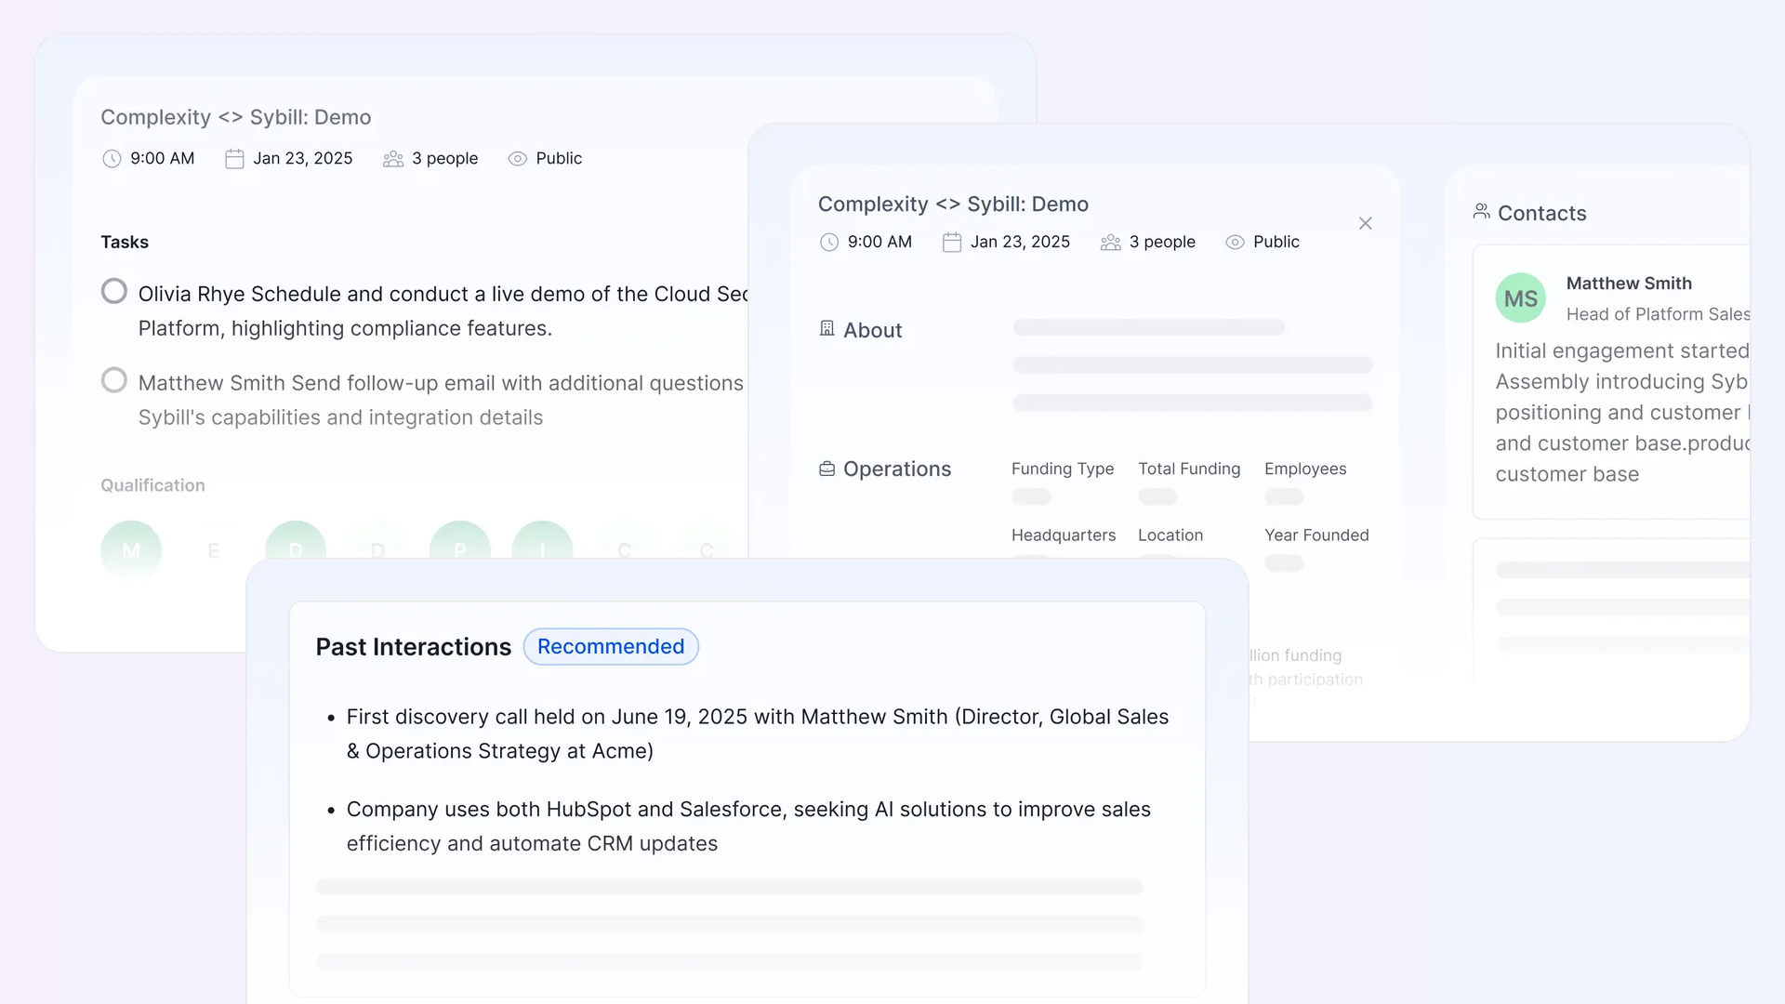Click the building icon next to About
1785x1004 pixels.
click(x=826, y=328)
